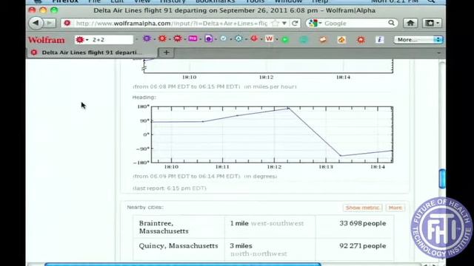The height and width of the screenshot is (266, 474).
Task: Click 'Quincy, Massachusetts' in the table
Action: 178,246
